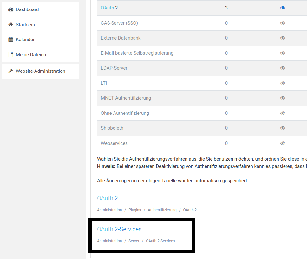Toggle LTI authentication visibility
Image resolution: width=307 pixels, height=259 pixels.
pos(283,83)
